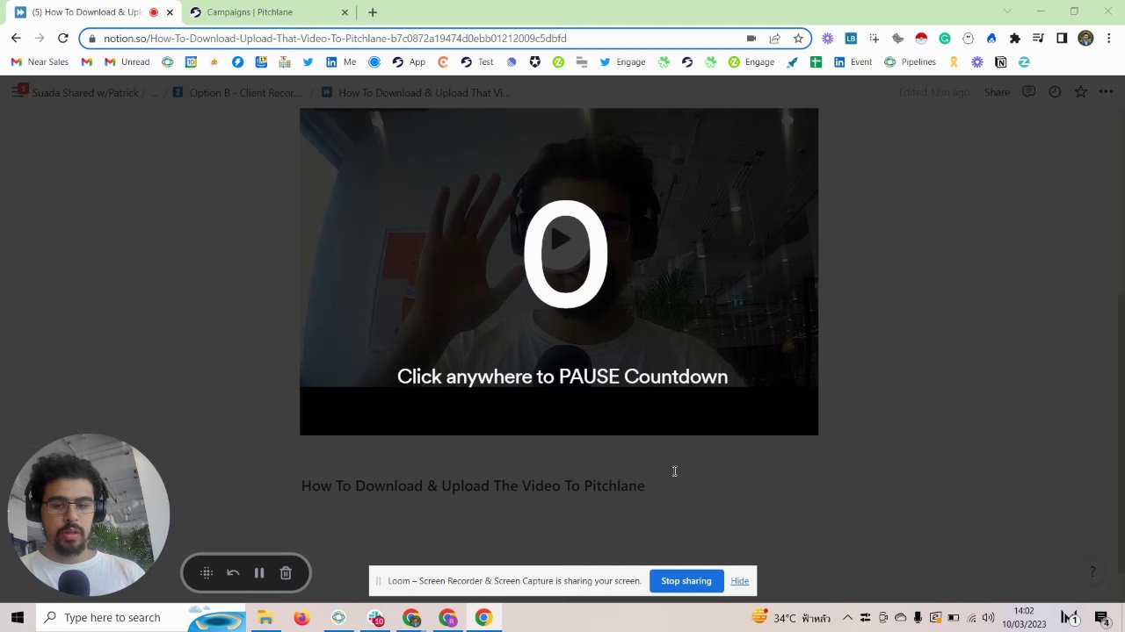
Task: Open Grammarly extension icon
Action: coord(945,39)
